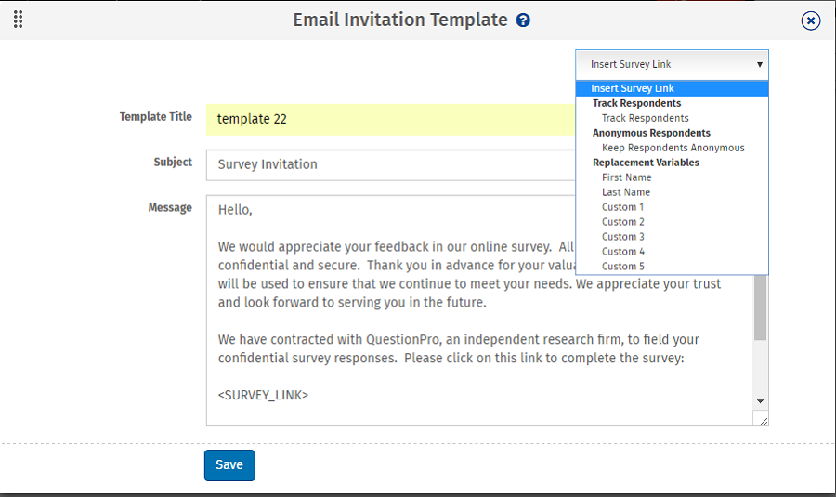This screenshot has height=497, width=836.
Task: Open the Insert Survey Link dropdown
Action: click(672, 64)
